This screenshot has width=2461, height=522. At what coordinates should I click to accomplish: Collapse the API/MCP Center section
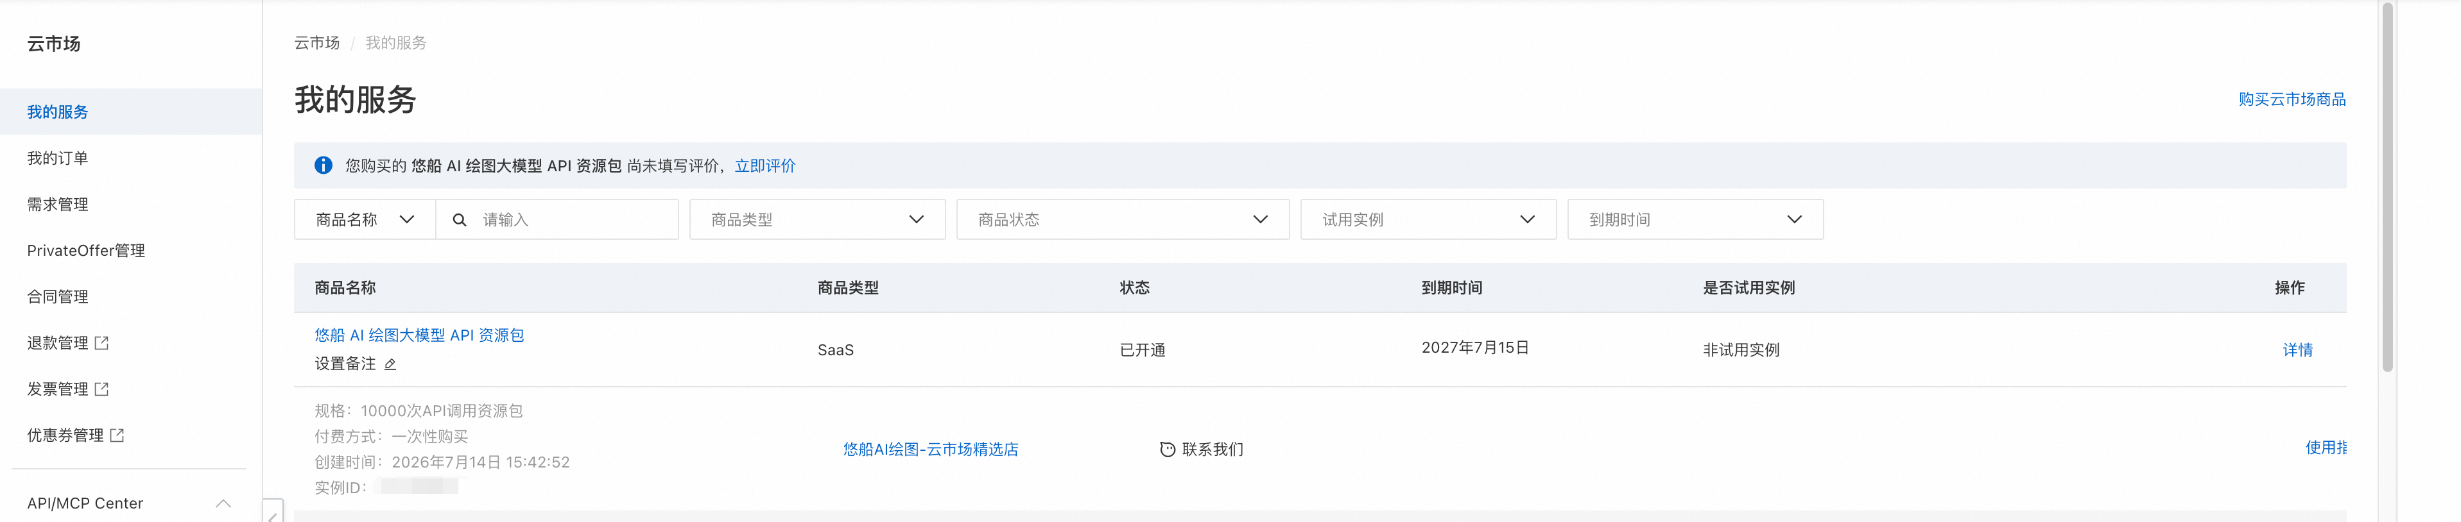(223, 503)
